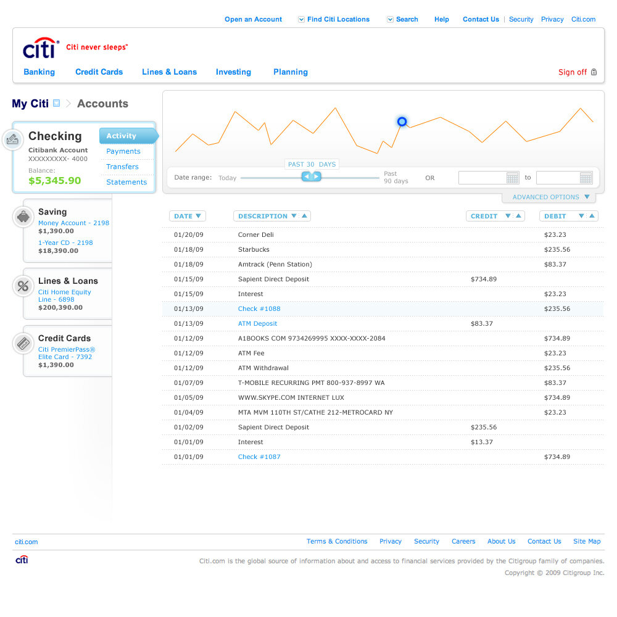
Task: Open the Planning menu
Action: [291, 72]
